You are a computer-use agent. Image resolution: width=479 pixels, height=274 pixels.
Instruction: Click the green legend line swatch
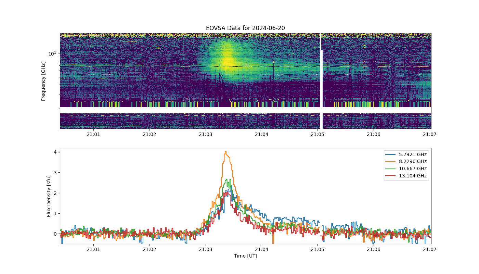pos(390,169)
